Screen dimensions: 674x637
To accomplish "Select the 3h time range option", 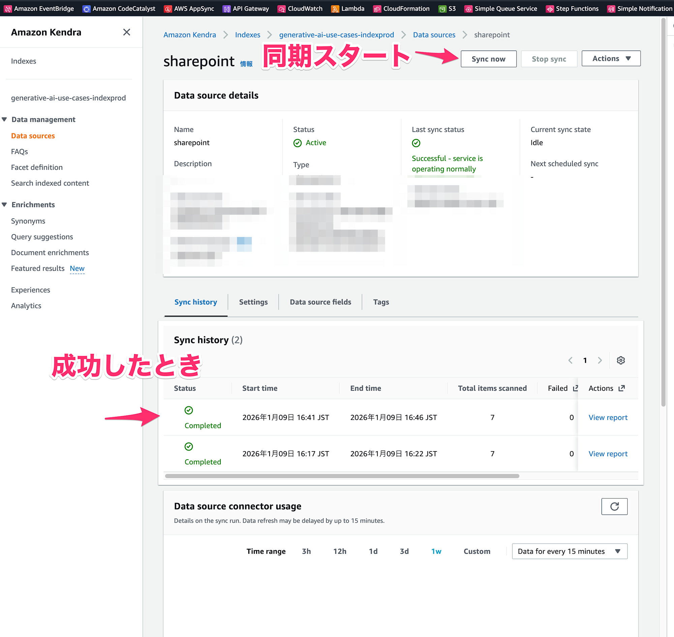I will tap(306, 551).
